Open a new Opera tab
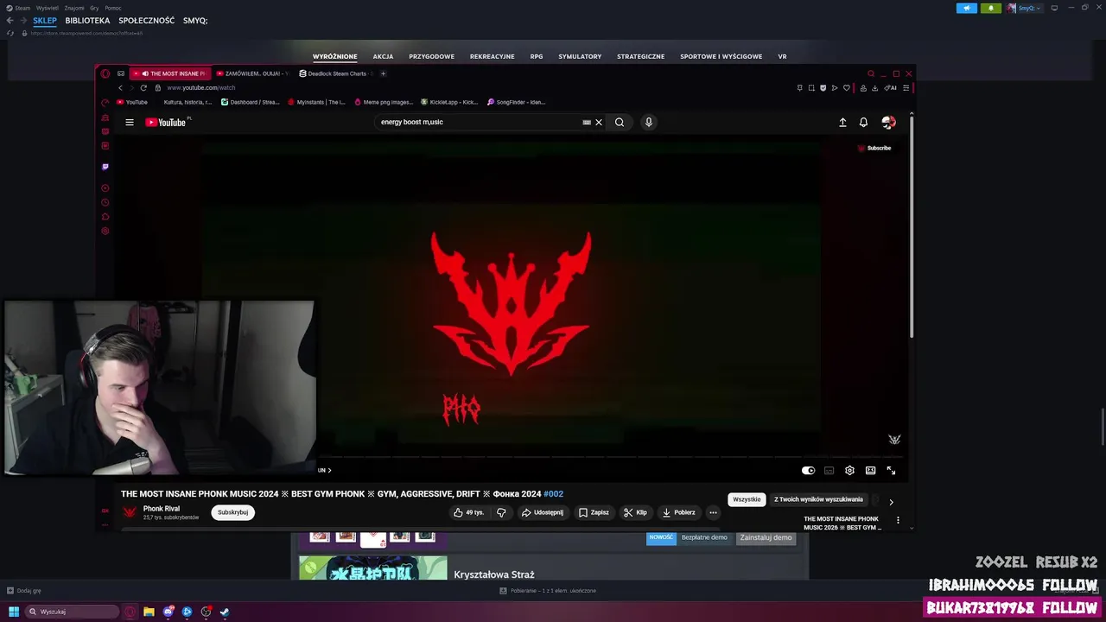 point(384,73)
